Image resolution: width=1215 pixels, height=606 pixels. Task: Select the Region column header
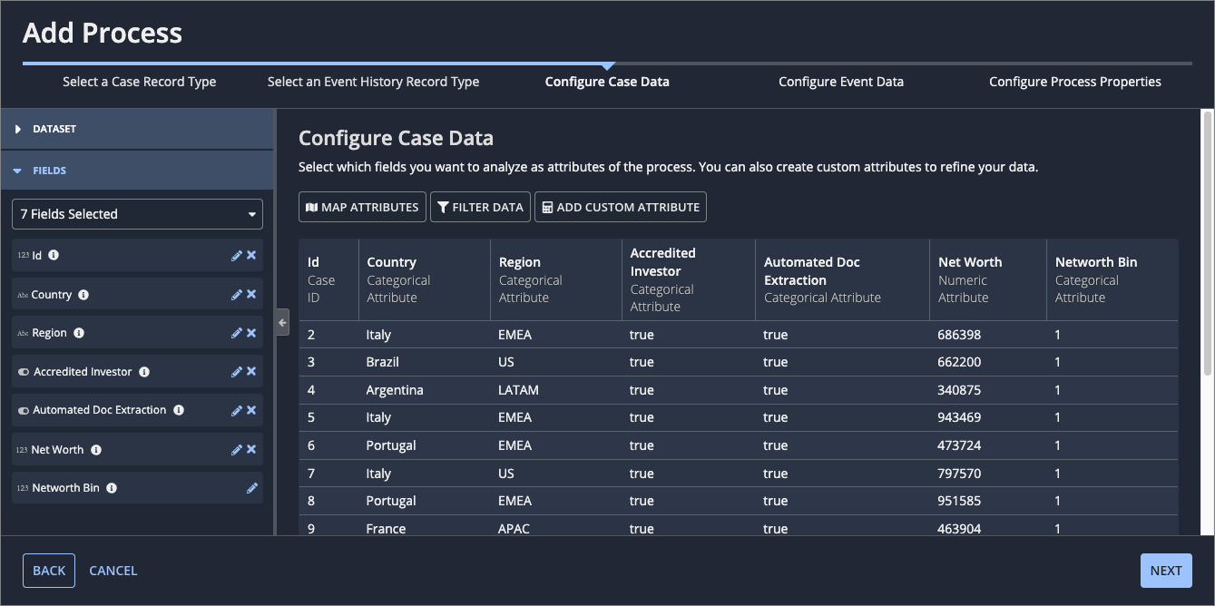pyautogui.click(x=556, y=279)
